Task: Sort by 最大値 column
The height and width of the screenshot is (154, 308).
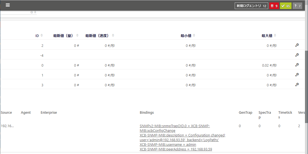Action: (x=269, y=36)
